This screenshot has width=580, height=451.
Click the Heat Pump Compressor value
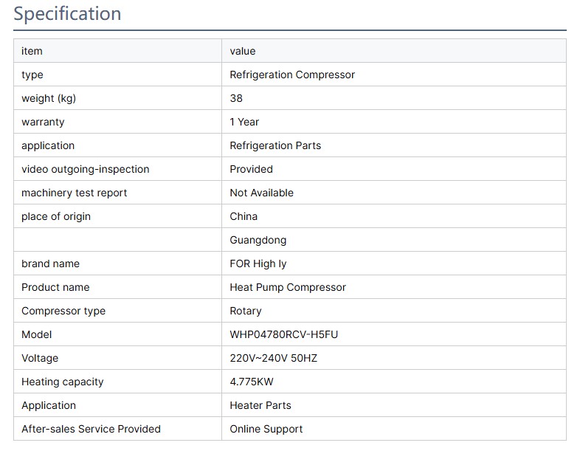(x=288, y=287)
